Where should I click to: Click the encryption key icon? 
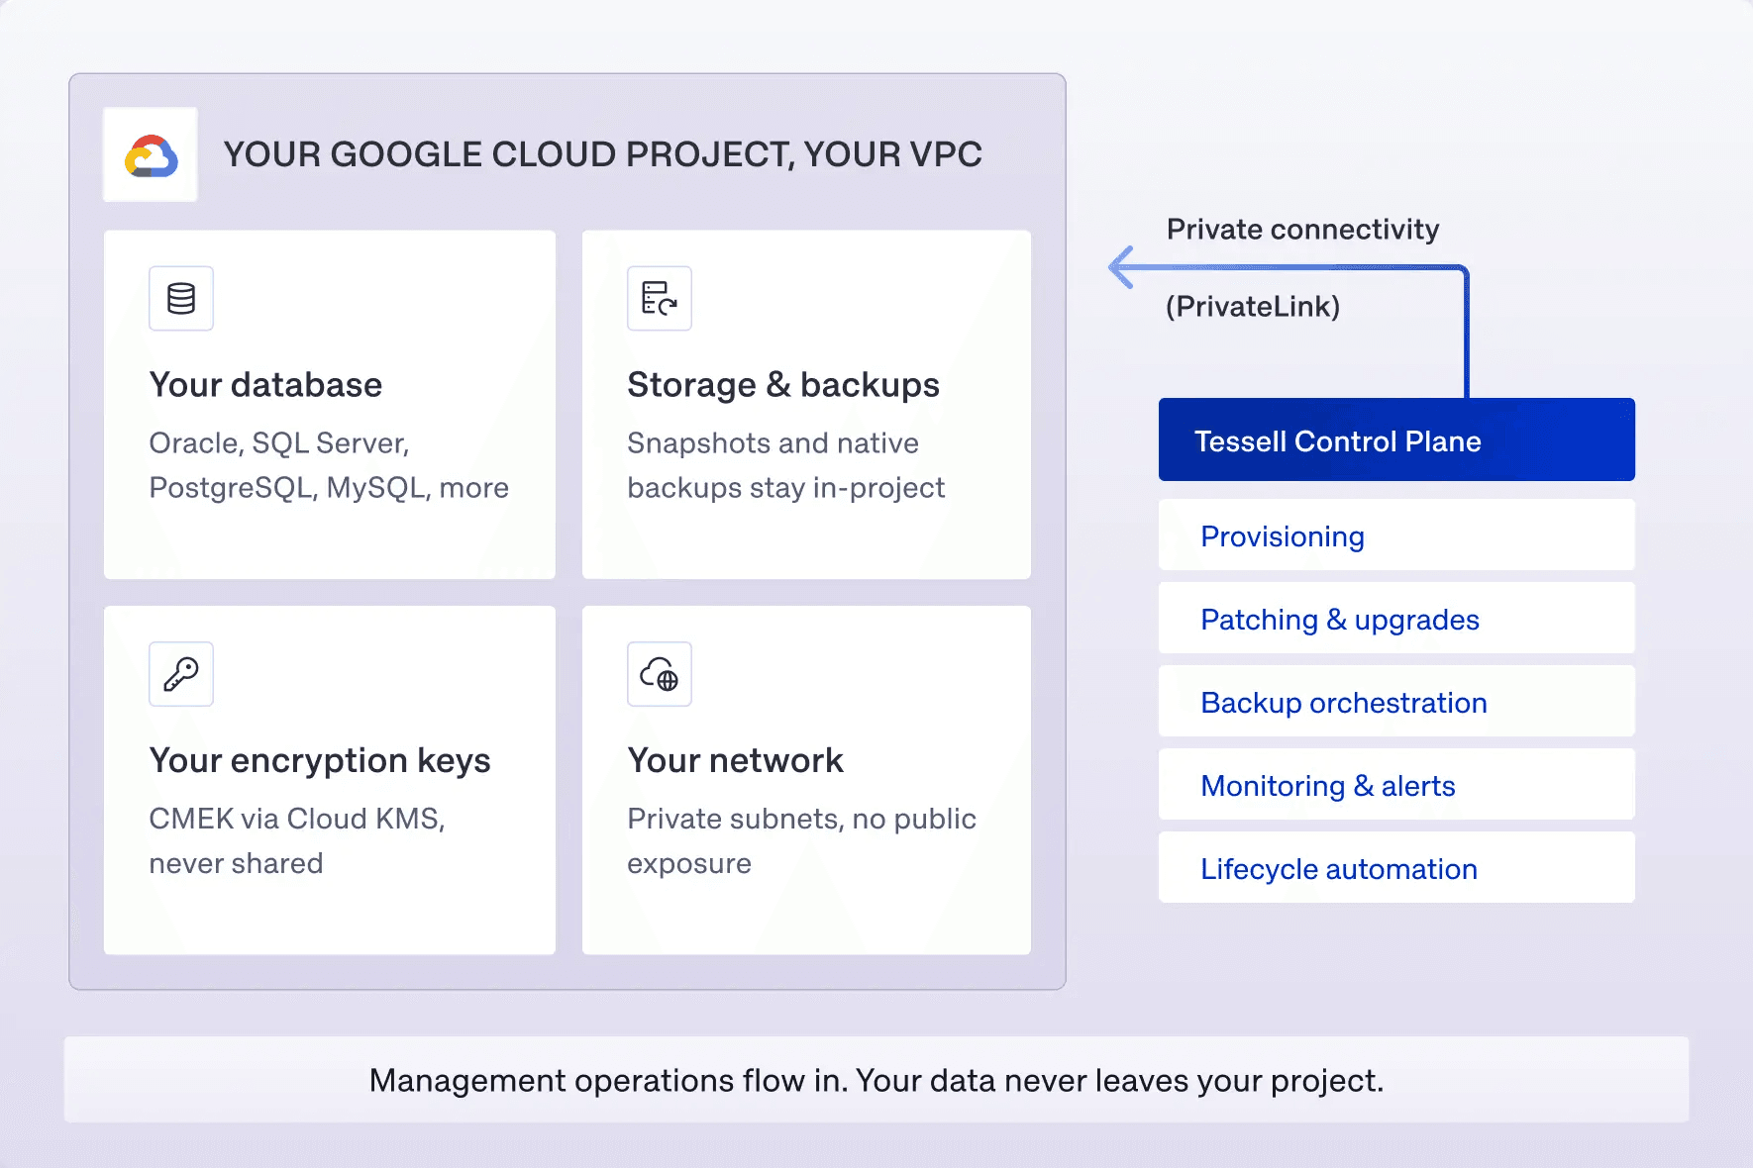tap(181, 674)
